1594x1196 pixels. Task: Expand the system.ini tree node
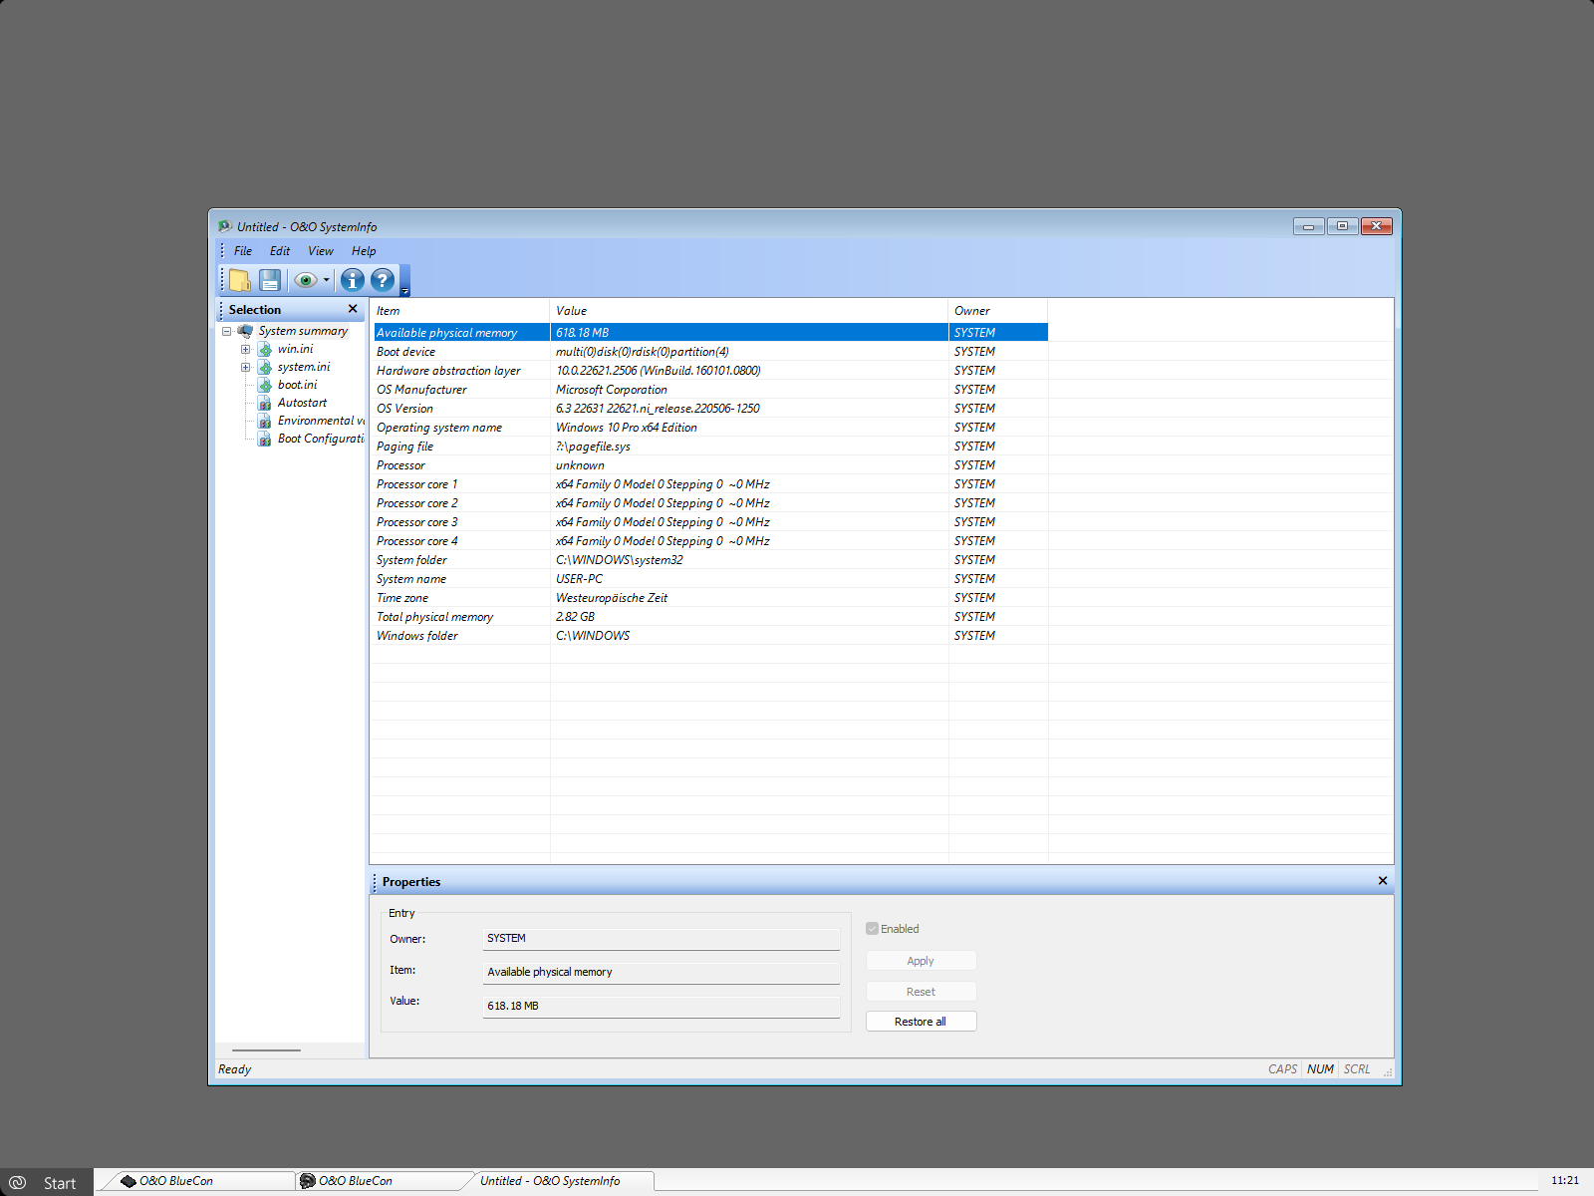click(x=246, y=367)
